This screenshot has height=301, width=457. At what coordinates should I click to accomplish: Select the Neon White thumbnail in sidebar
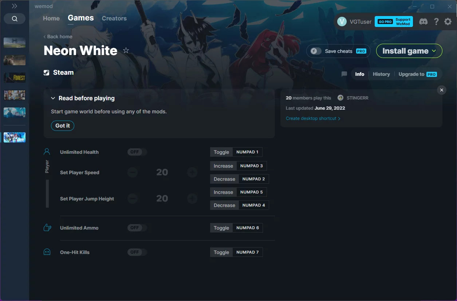pos(15,137)
